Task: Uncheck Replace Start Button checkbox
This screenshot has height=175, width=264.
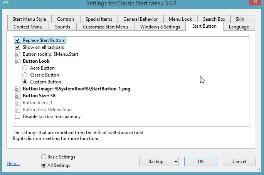Action: point(17,40)
